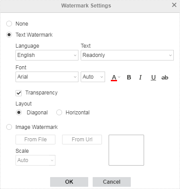Click the Cancel button

click(112, 182)
